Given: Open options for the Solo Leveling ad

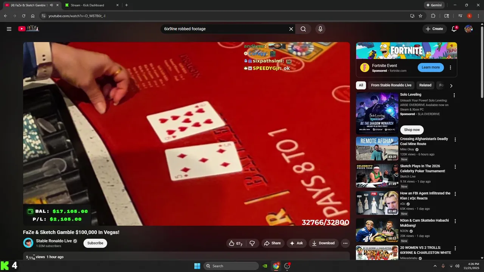Looking at the screenshot, I should (x=454, y=95).
